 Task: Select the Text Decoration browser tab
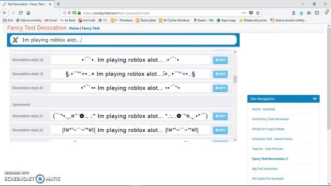27,4
